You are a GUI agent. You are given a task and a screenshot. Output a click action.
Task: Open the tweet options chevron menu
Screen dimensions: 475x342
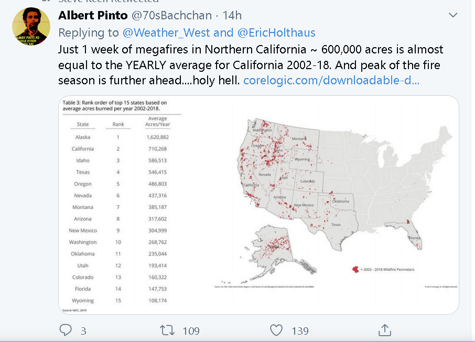(453, 15)
